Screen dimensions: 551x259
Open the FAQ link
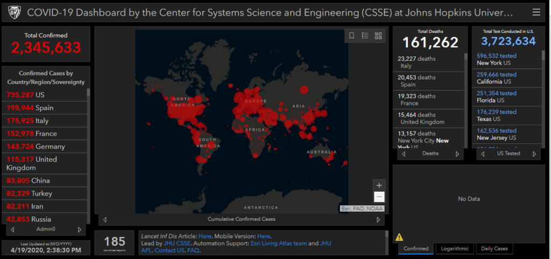tap(193, 250)
